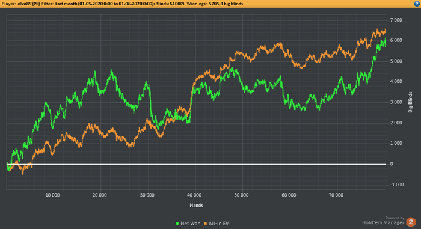
Task: Click the blue help icon in header
Action: coord(417,4)
